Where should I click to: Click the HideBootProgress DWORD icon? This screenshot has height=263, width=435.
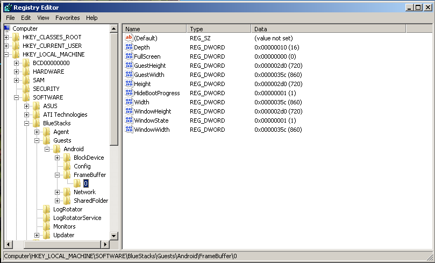tap(129, 93)
